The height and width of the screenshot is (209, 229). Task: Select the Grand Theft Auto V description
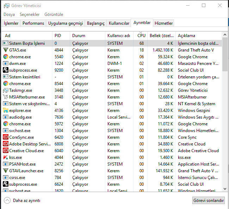point(196,50)
